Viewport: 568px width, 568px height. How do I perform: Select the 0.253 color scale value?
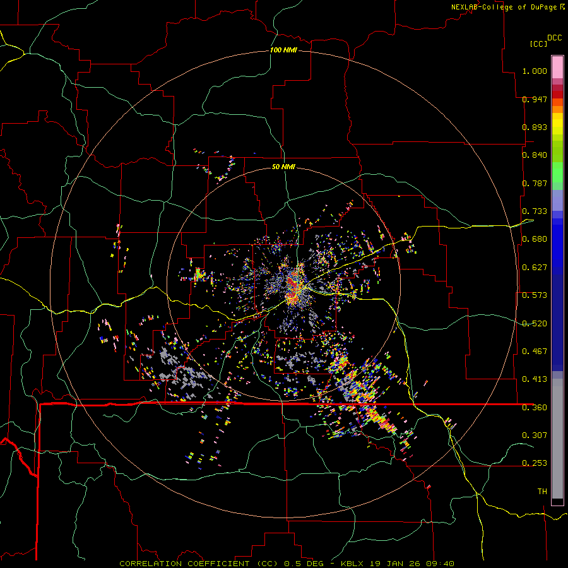[535, 463]
